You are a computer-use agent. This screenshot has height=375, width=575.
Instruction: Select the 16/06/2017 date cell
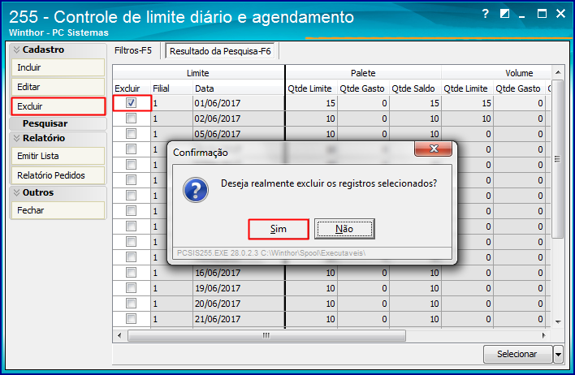[x=238, y=273]
